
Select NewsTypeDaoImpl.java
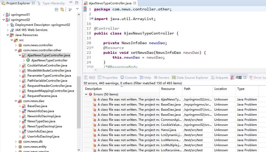pyautogui.click(x=44, y=126)
